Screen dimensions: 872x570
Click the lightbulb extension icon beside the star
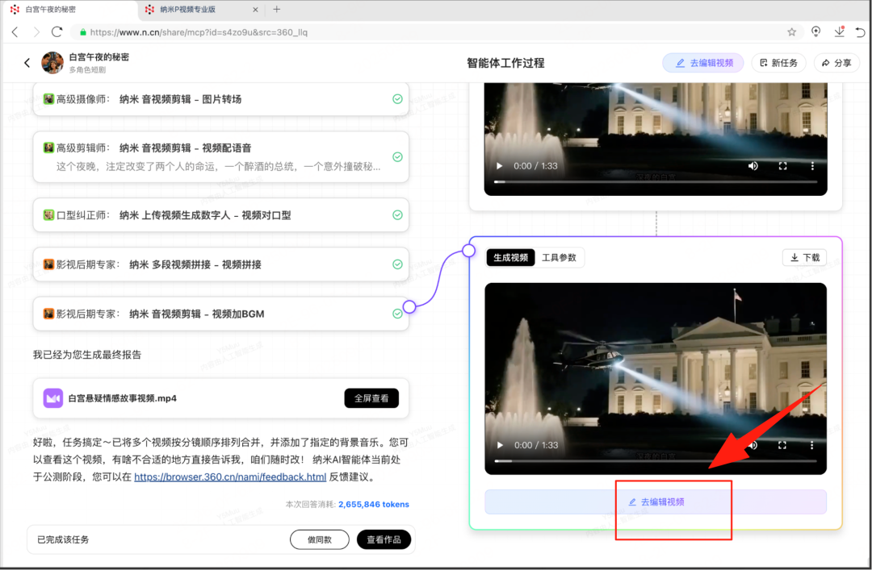click(815, 31)
